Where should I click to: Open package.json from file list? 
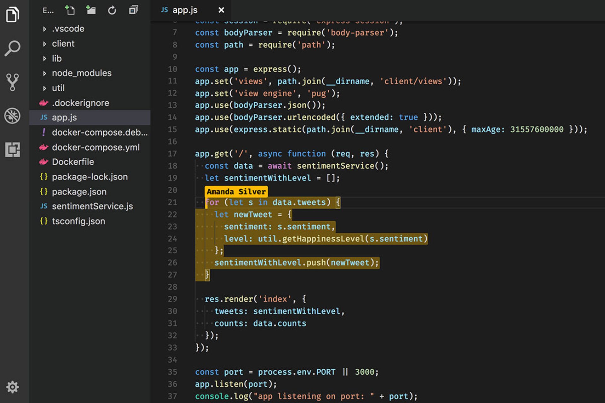click(x=79, y=191)
